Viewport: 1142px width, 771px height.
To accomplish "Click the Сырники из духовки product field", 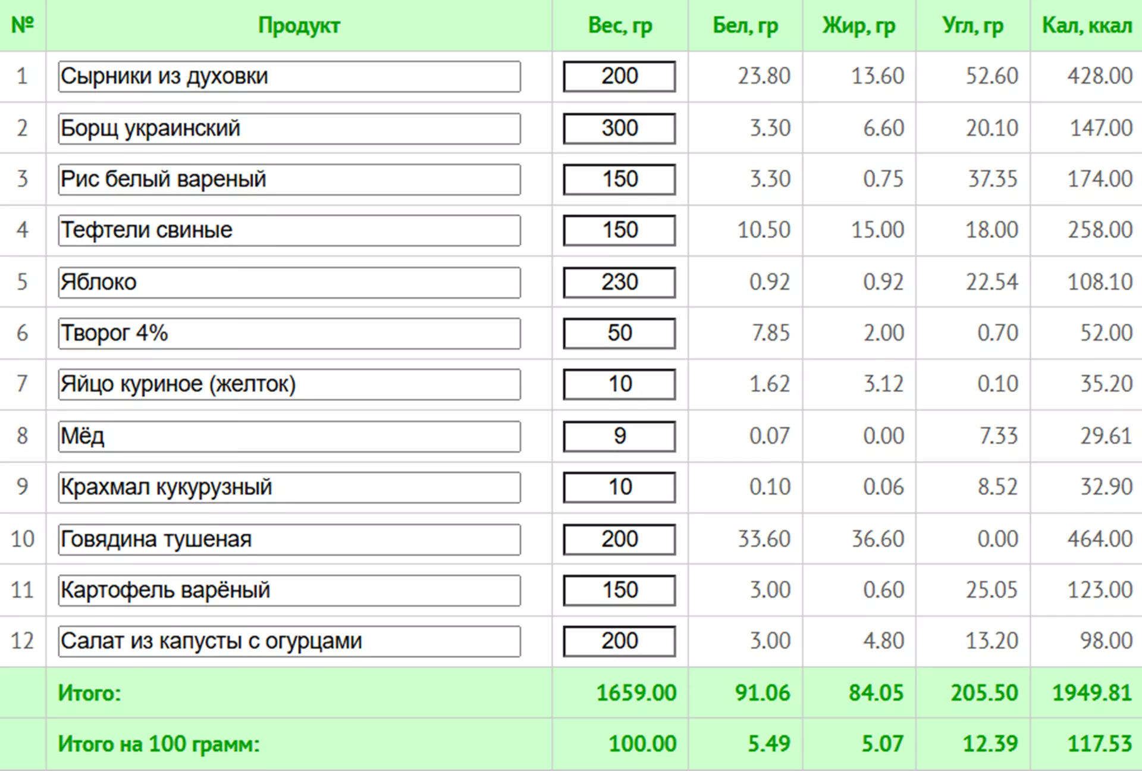I will [289, 76].
